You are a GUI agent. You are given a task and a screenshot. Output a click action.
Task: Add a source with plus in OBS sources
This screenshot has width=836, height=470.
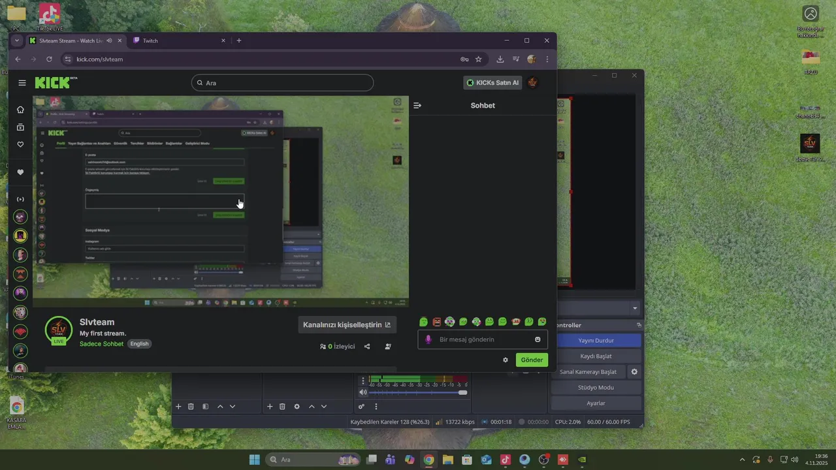click(x=270, y=407)
